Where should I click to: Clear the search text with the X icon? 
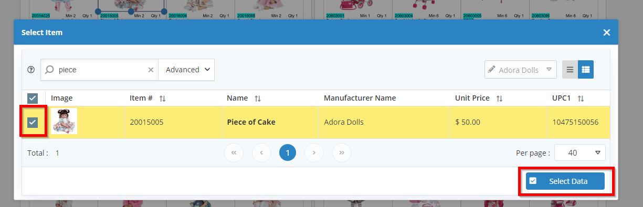pyautogui.click(x=151, y=70)
